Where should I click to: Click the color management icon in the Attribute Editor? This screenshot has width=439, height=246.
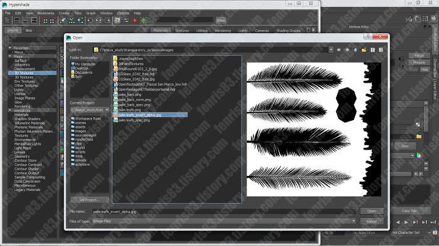click(419, 156)
